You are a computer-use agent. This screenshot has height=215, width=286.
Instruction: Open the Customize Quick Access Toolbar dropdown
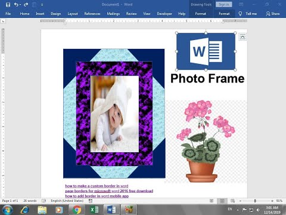42,5
